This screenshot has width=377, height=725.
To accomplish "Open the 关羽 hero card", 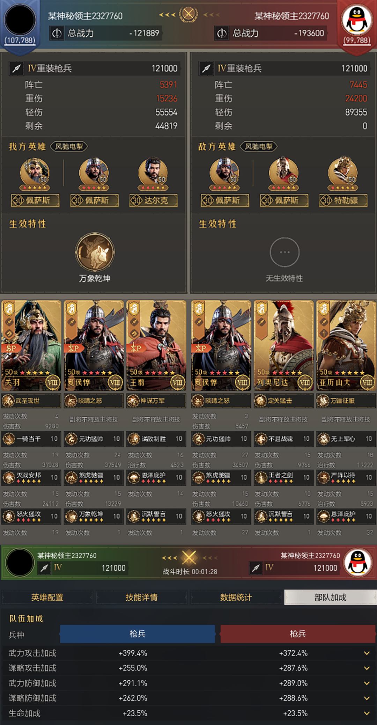I will [31, 346].
